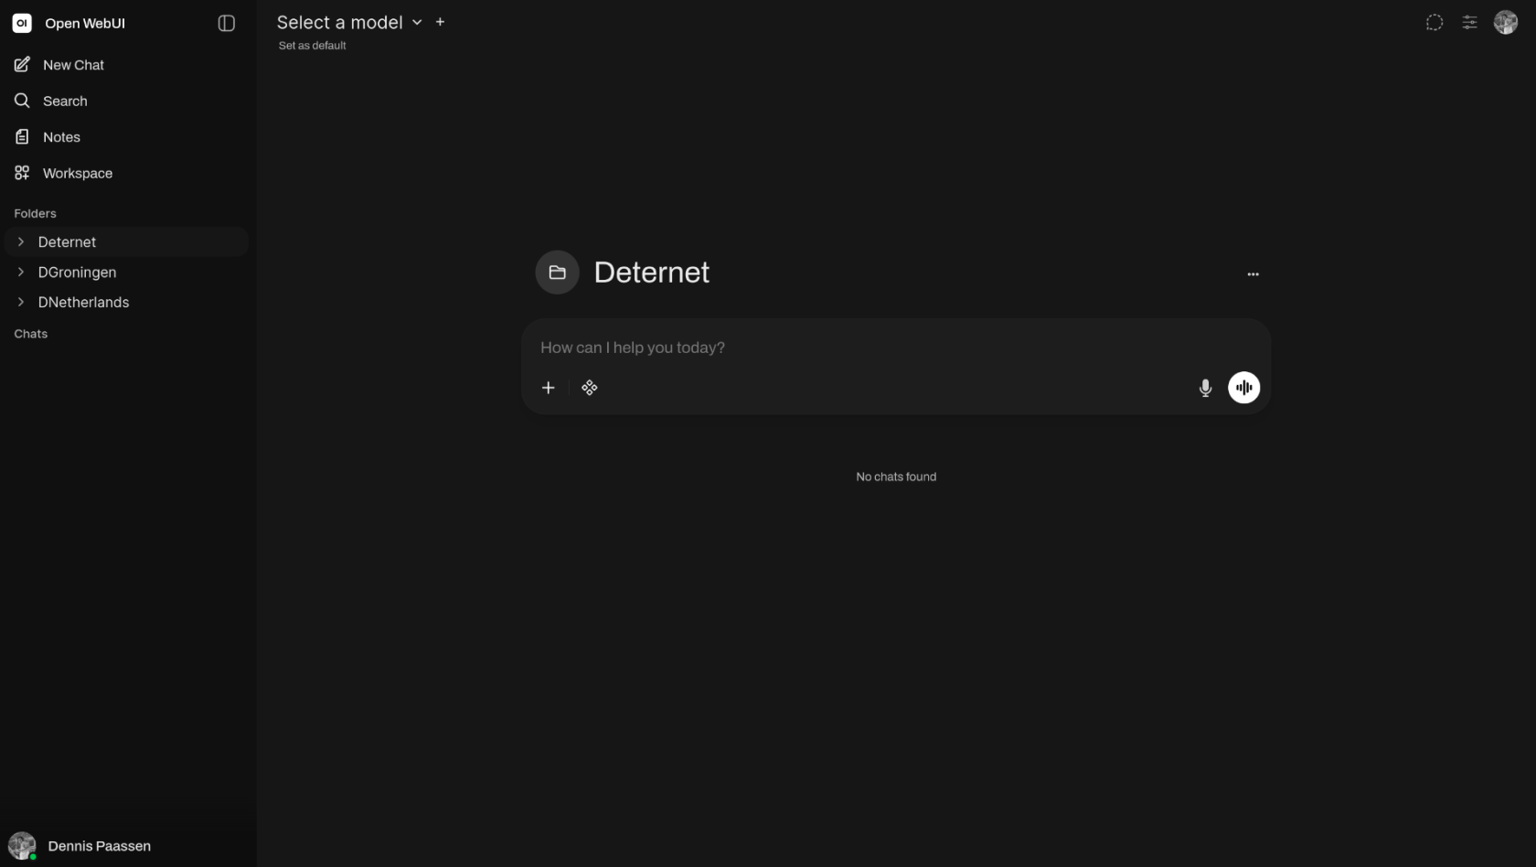Viewport: 1536px width, 867px height.
Task: Start voice mode with waveform button
Action: (1243, 388)
